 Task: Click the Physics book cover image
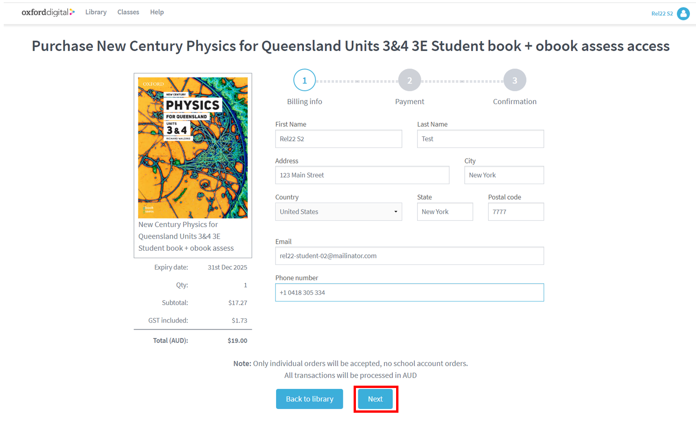tap(193, 148)
